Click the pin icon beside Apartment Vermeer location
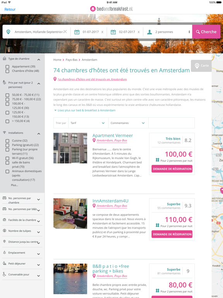The height and width of the screenshot is (298, 223). point(94,140)
